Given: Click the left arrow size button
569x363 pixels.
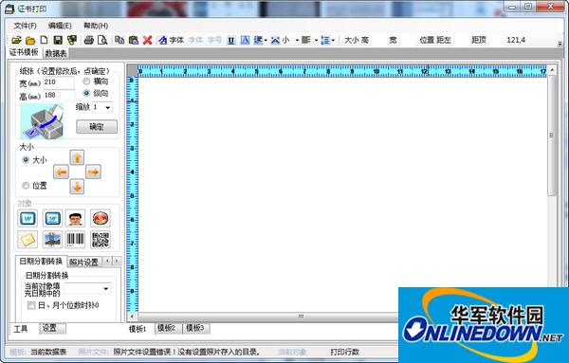Looking at the screenshot, I should [61, 172].
